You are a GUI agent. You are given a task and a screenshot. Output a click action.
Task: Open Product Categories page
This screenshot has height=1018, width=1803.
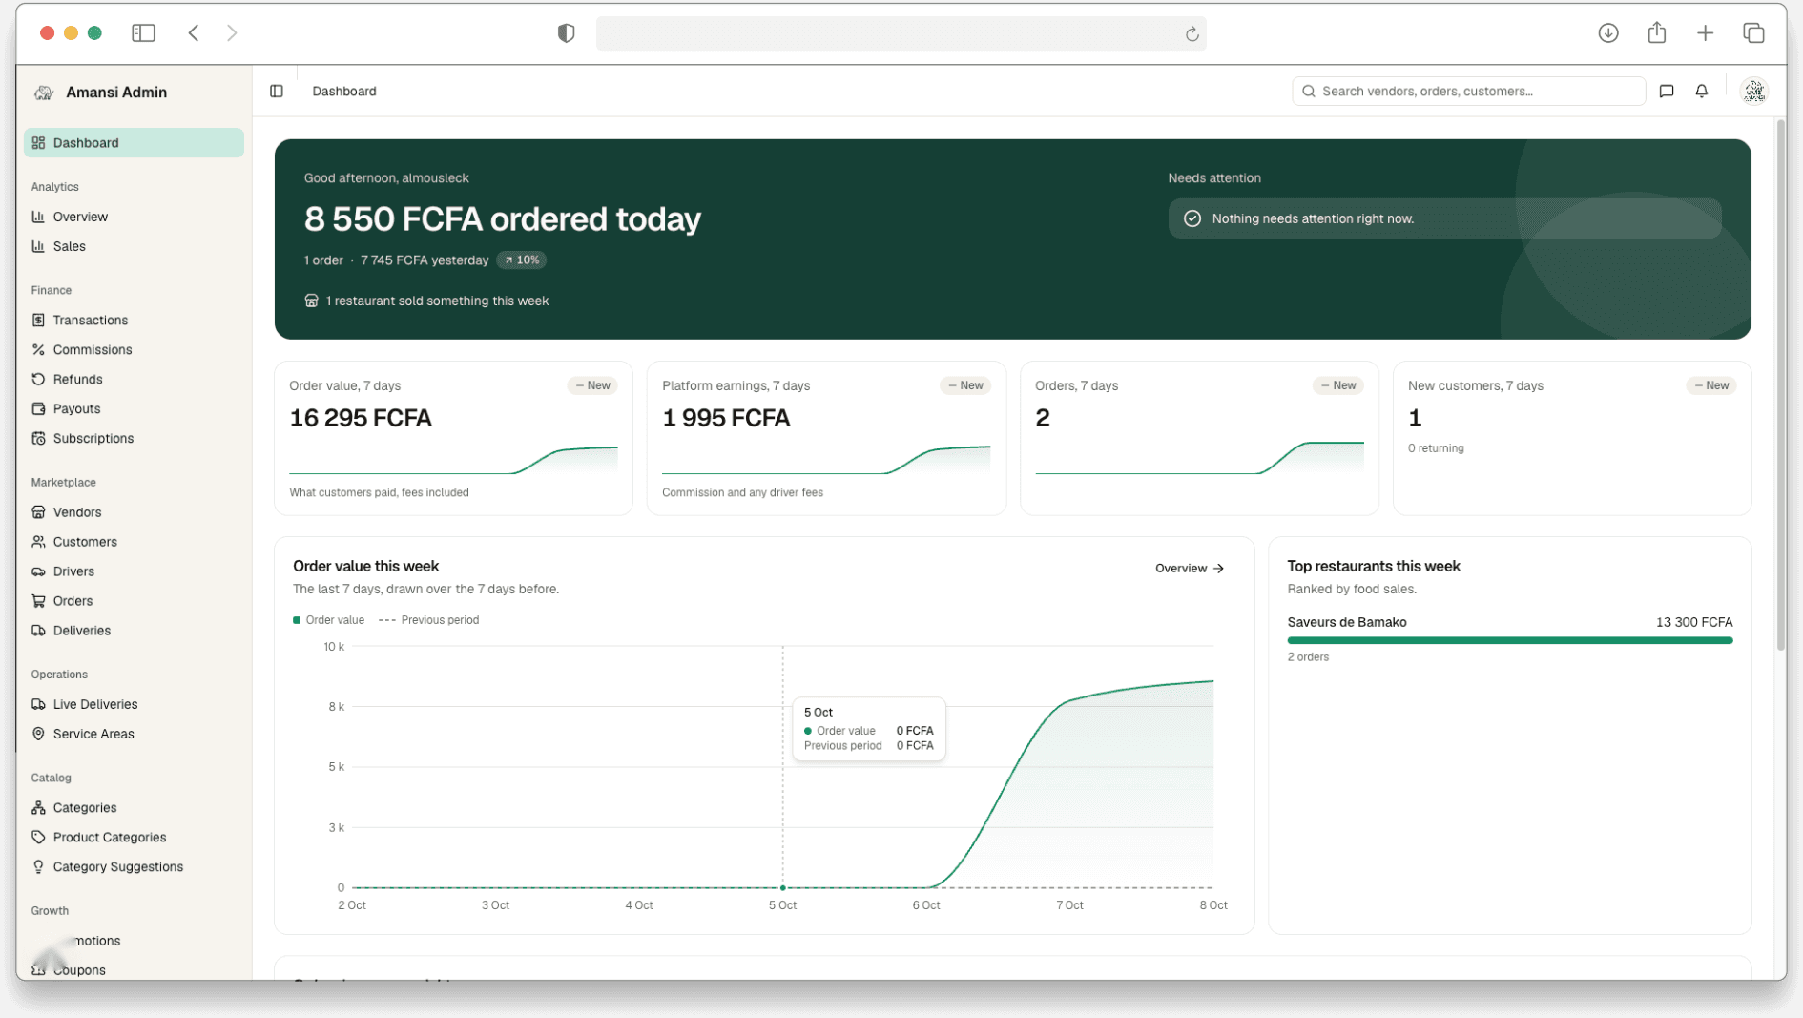tap(134, 838)
